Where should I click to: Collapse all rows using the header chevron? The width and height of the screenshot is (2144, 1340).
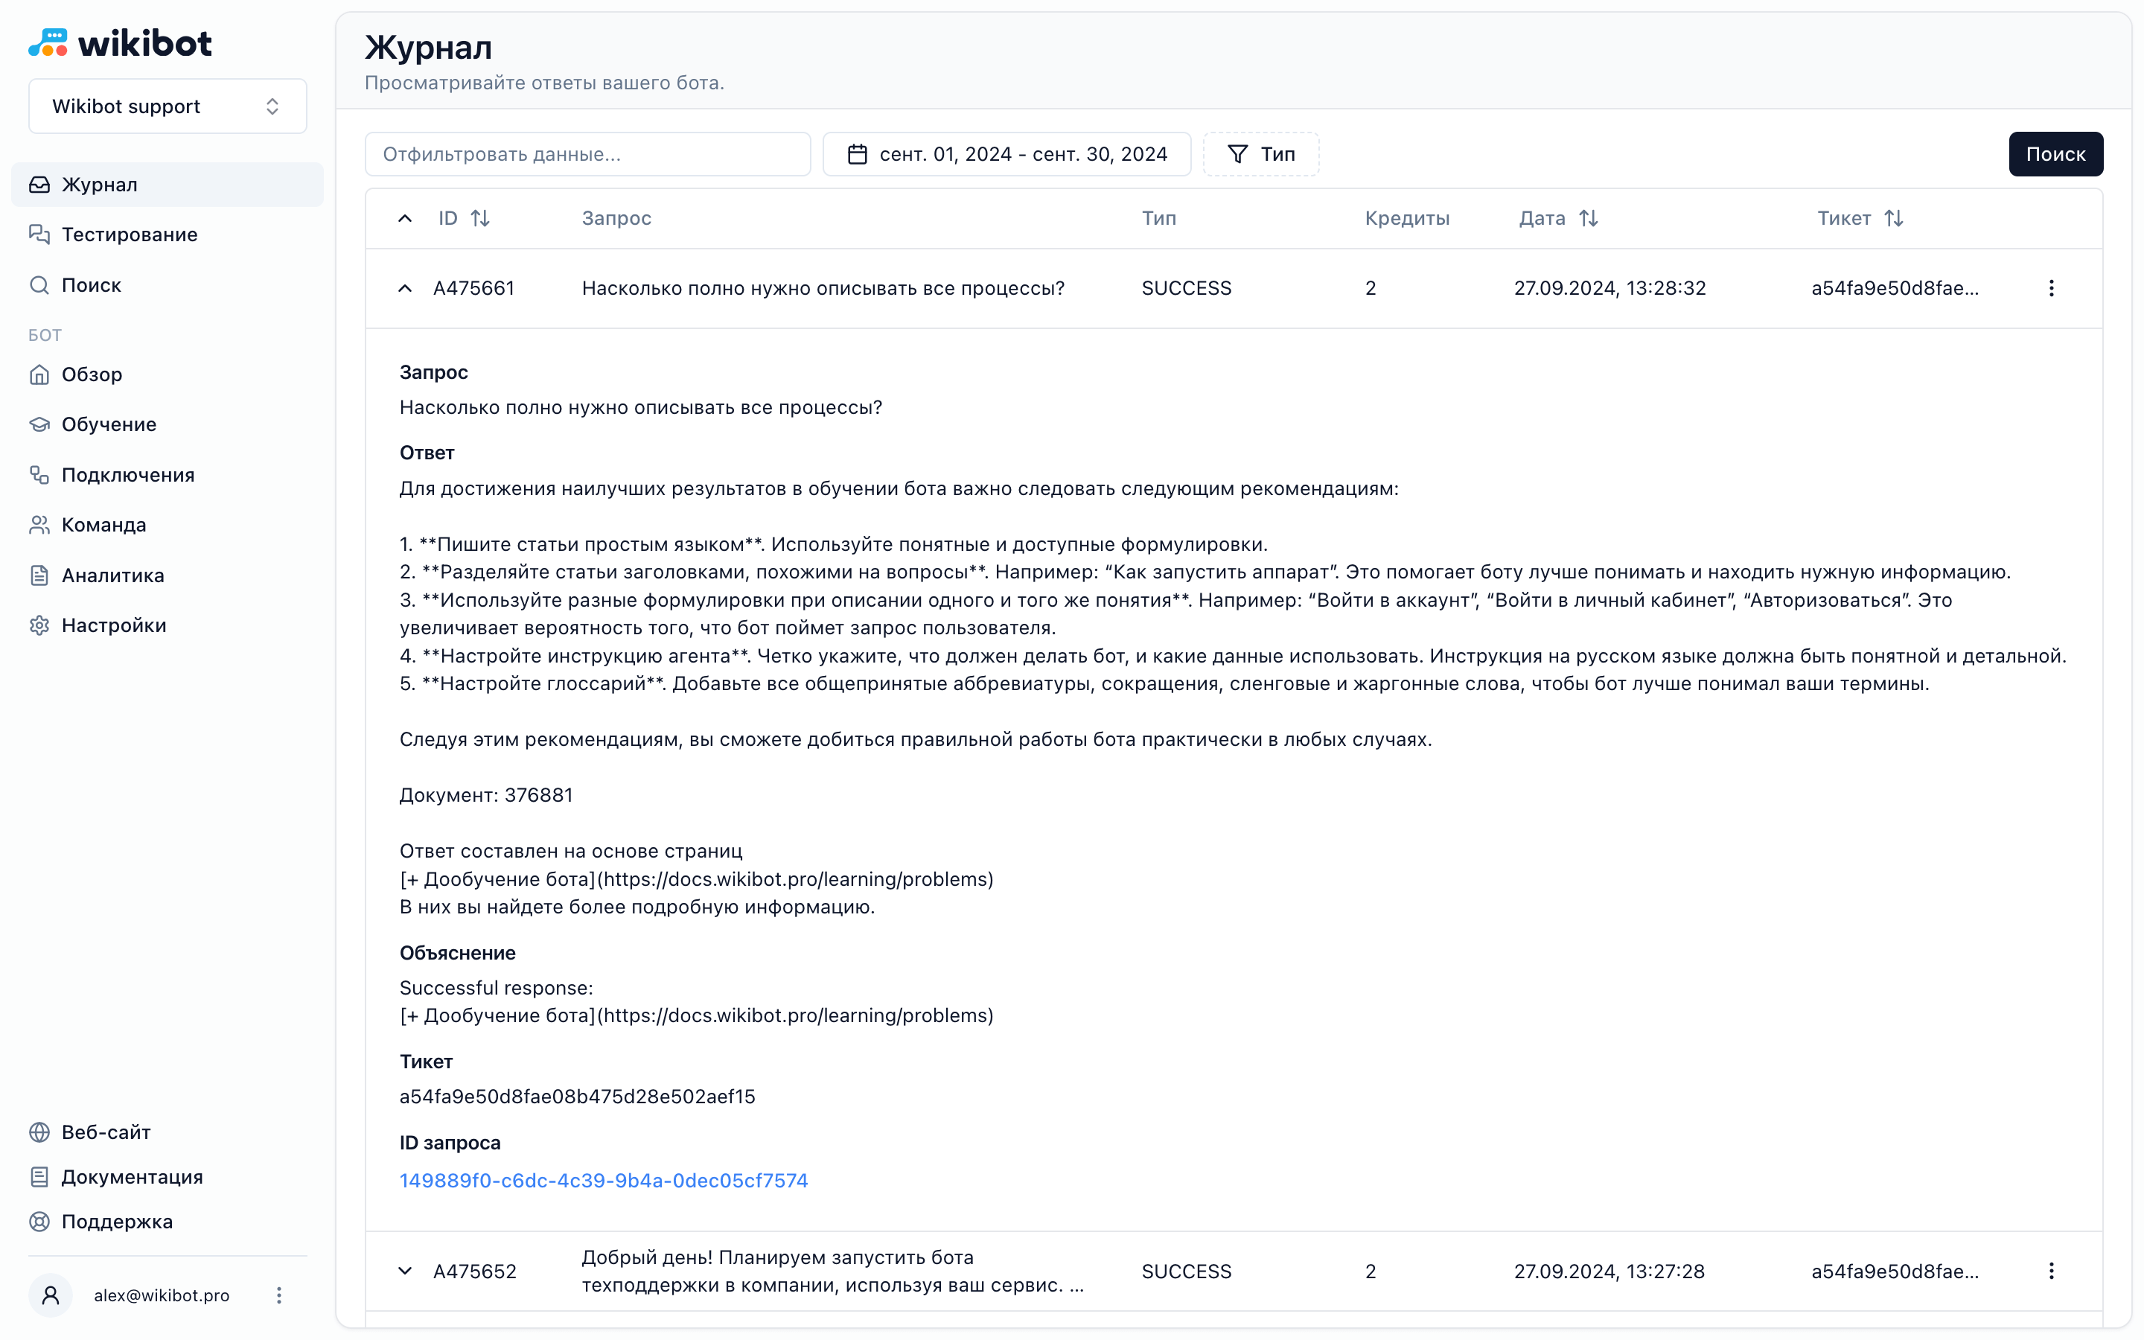pos(405,218)
